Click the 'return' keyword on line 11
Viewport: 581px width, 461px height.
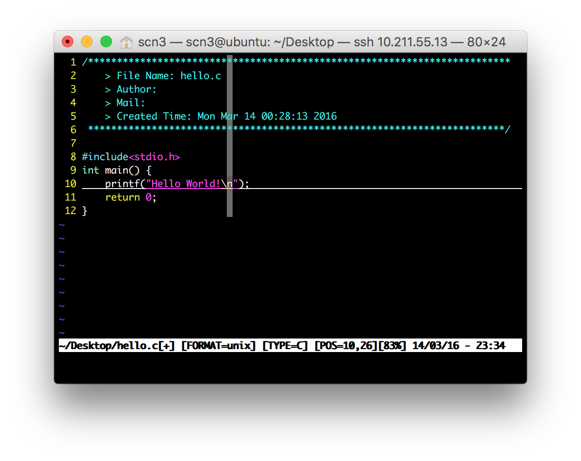(x=123, y=197)
